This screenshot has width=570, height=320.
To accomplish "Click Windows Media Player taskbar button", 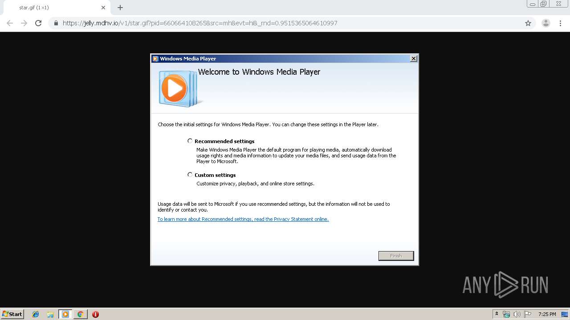I will tap(65, 314).
